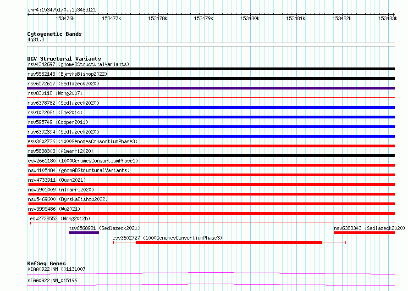Click the 153480k ruler tick label
Screen dimensions: 408x291
[250, 18]
